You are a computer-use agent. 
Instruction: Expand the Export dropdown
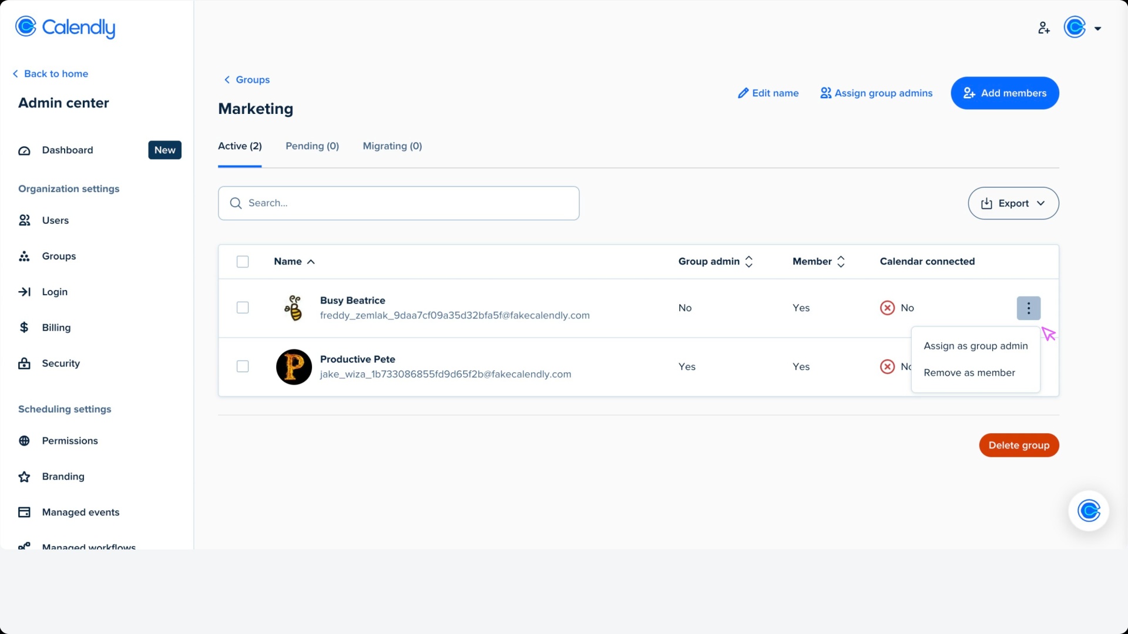click(x=1013, y=203)
